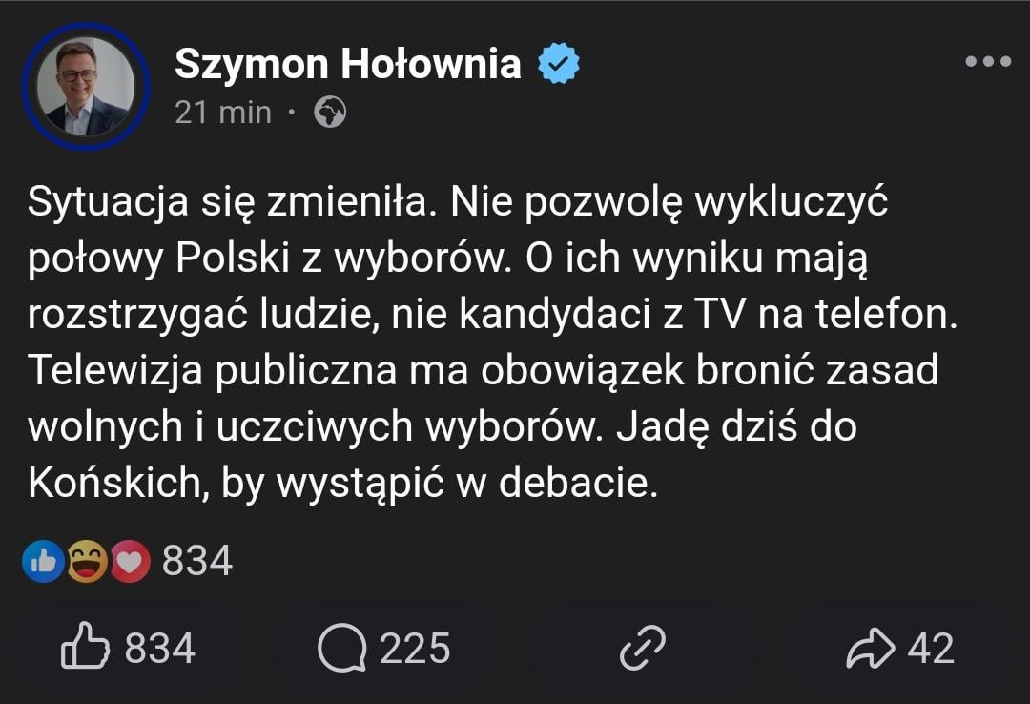Open comments via the speech bubble icon
Viewport: 1030px width, 704px height.
point(341,648)
